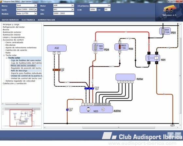Screen dimensions: 183x146
Task: Click the SA4 110A fuse symbol
Action: point(165,31)
